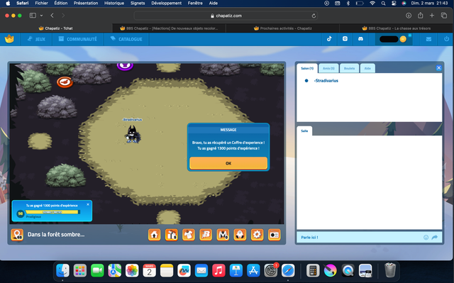The image size is (454, 283).
Task: Open the Fenêtre menu
Action: click(195, 3)
